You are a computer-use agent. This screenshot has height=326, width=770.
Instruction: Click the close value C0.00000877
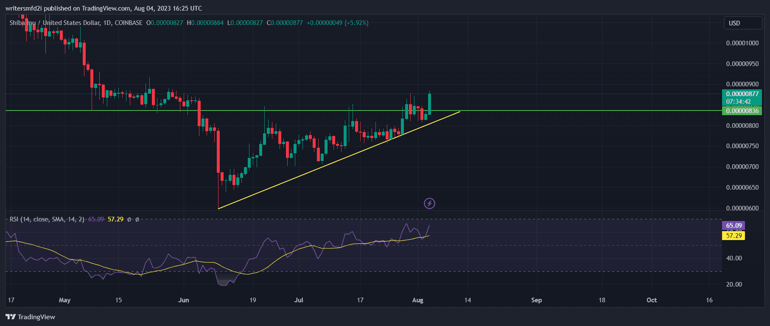[x=285, y=23]
